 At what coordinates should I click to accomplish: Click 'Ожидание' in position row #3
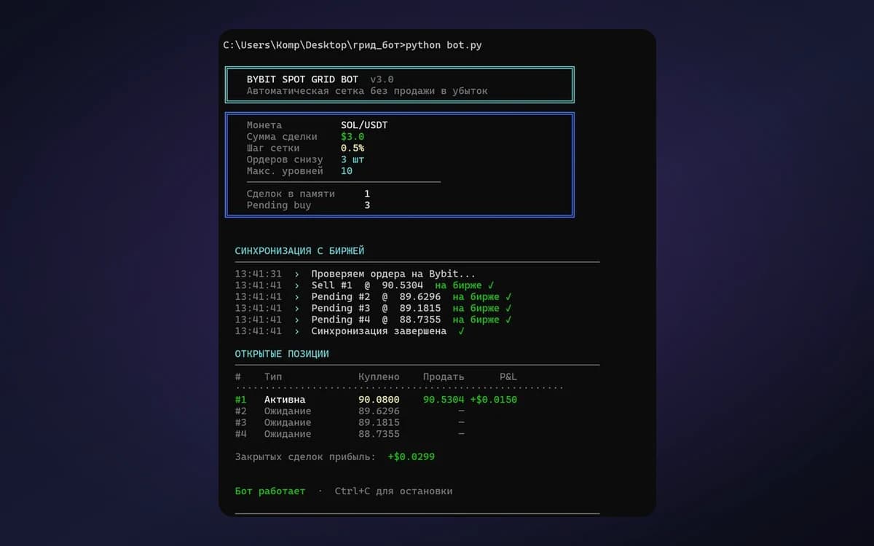(288, 423)
